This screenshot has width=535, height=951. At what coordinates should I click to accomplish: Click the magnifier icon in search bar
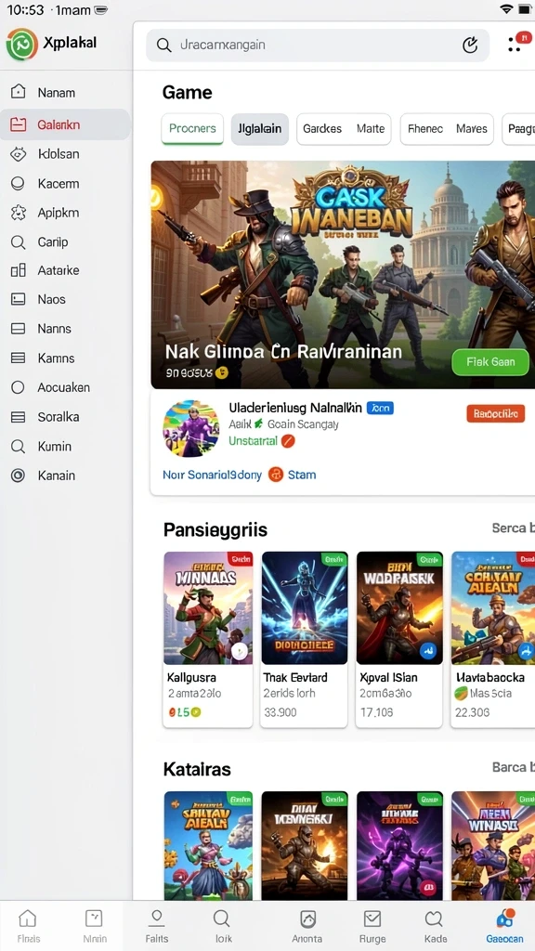coord(163,45)
